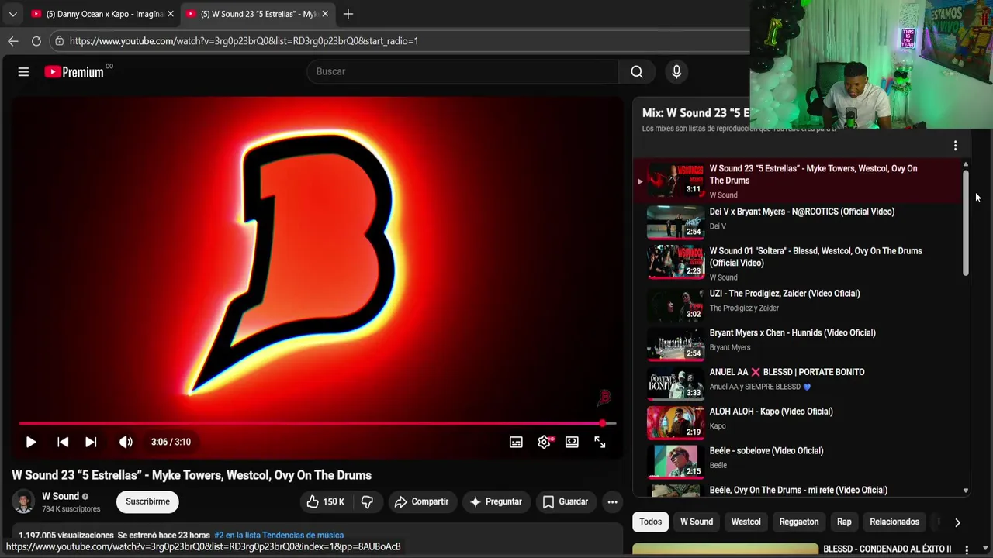Open W Sound channel avatar

[x=23, y=501]
